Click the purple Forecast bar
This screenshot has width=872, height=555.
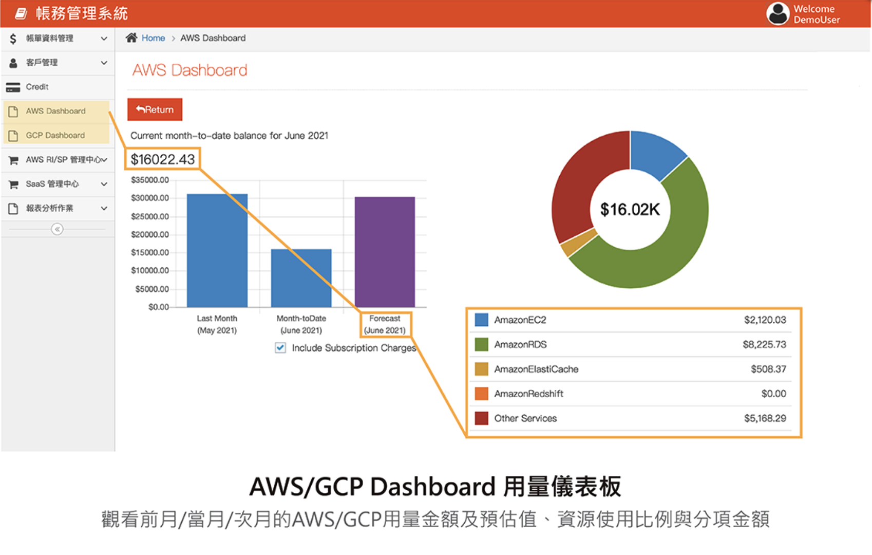click(385, 252)
